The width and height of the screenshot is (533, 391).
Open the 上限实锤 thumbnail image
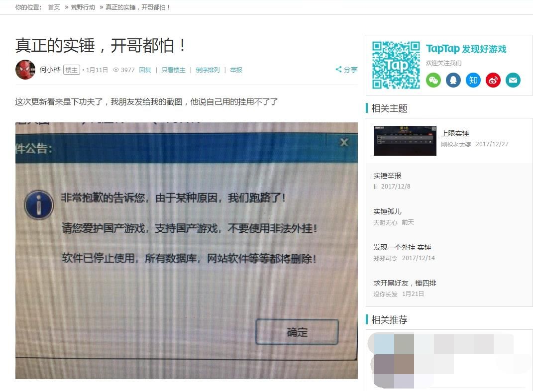coord(405,141)
